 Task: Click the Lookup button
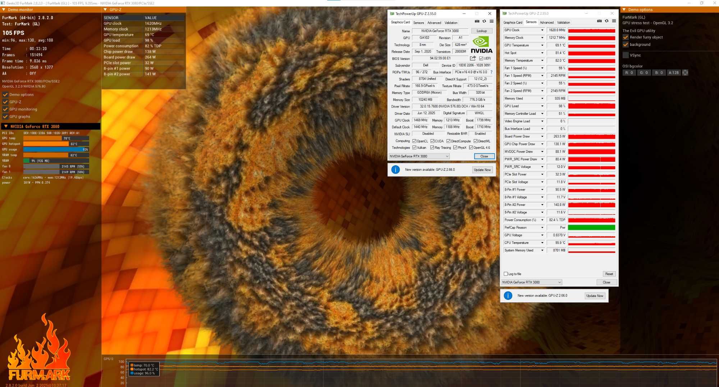482,31
